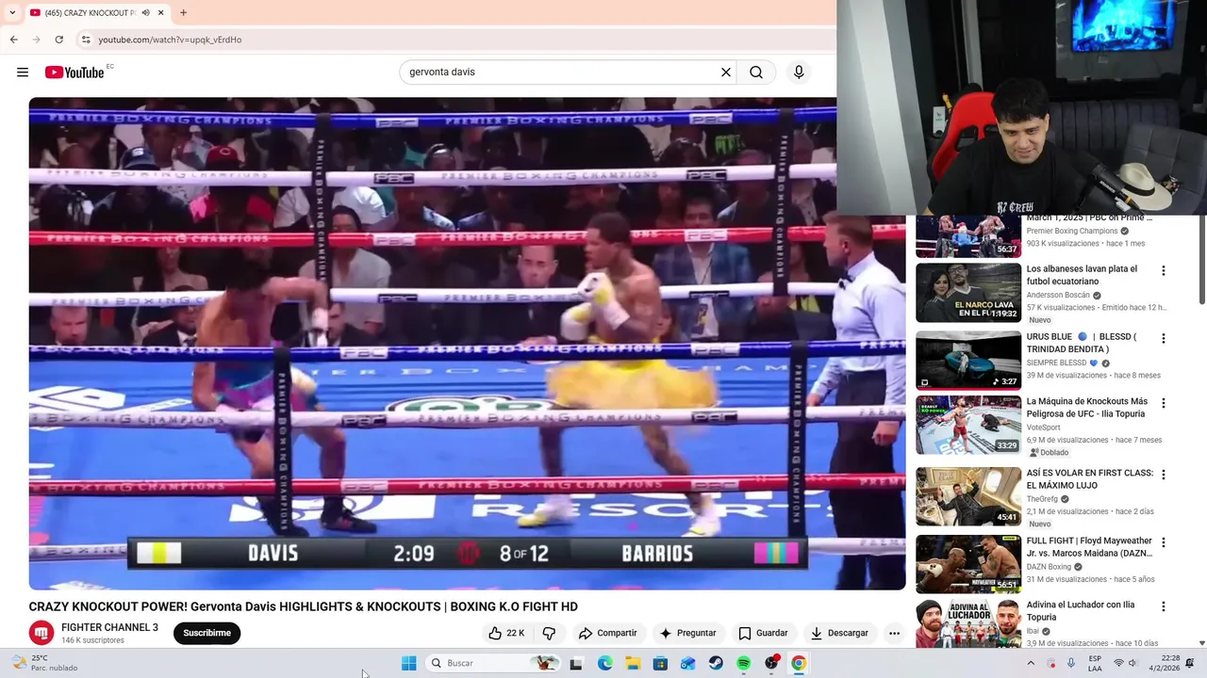Launch Microsoft Edge from taskbar
The height and width of the screenshot is (678, 1207).
click(604, 663)
